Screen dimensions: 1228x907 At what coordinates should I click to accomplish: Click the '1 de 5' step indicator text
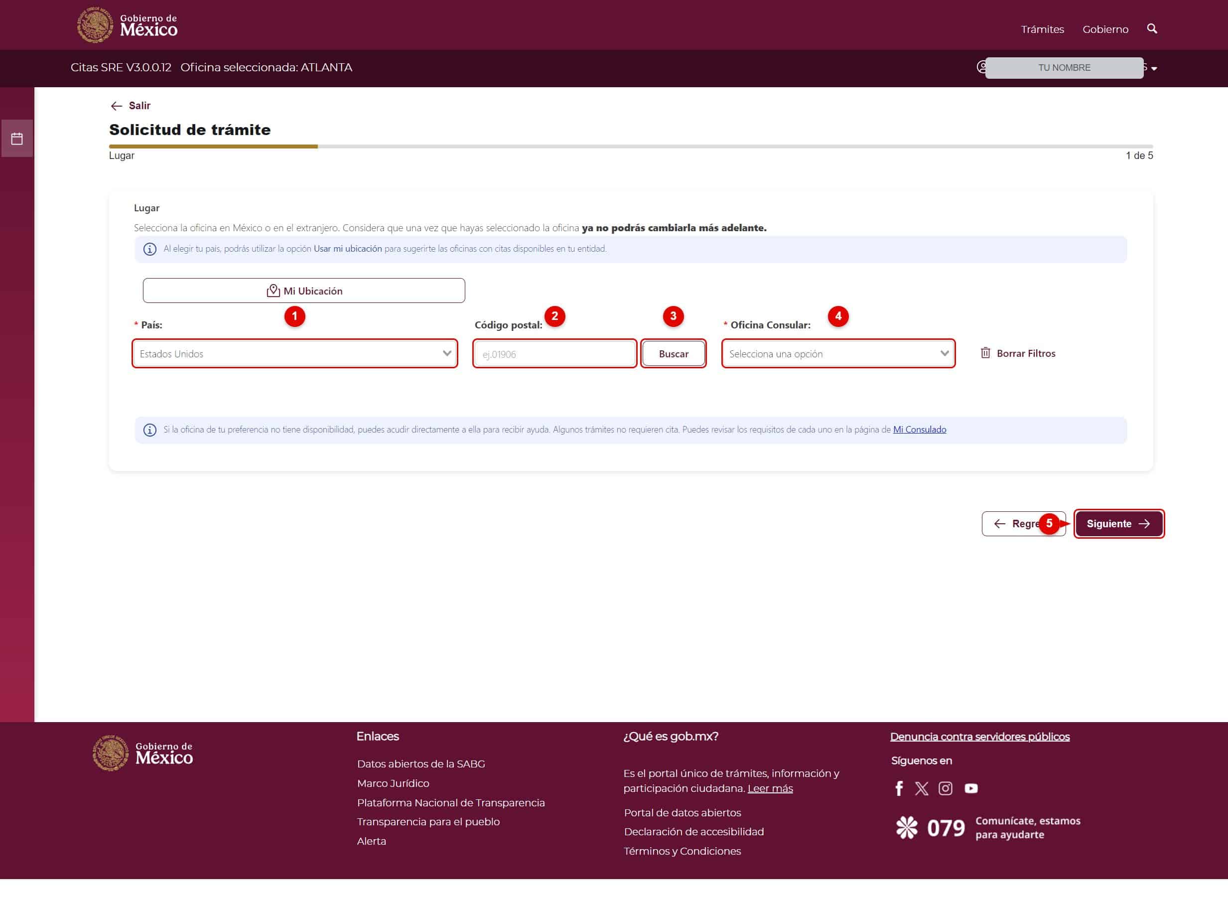coord(1139,155)
